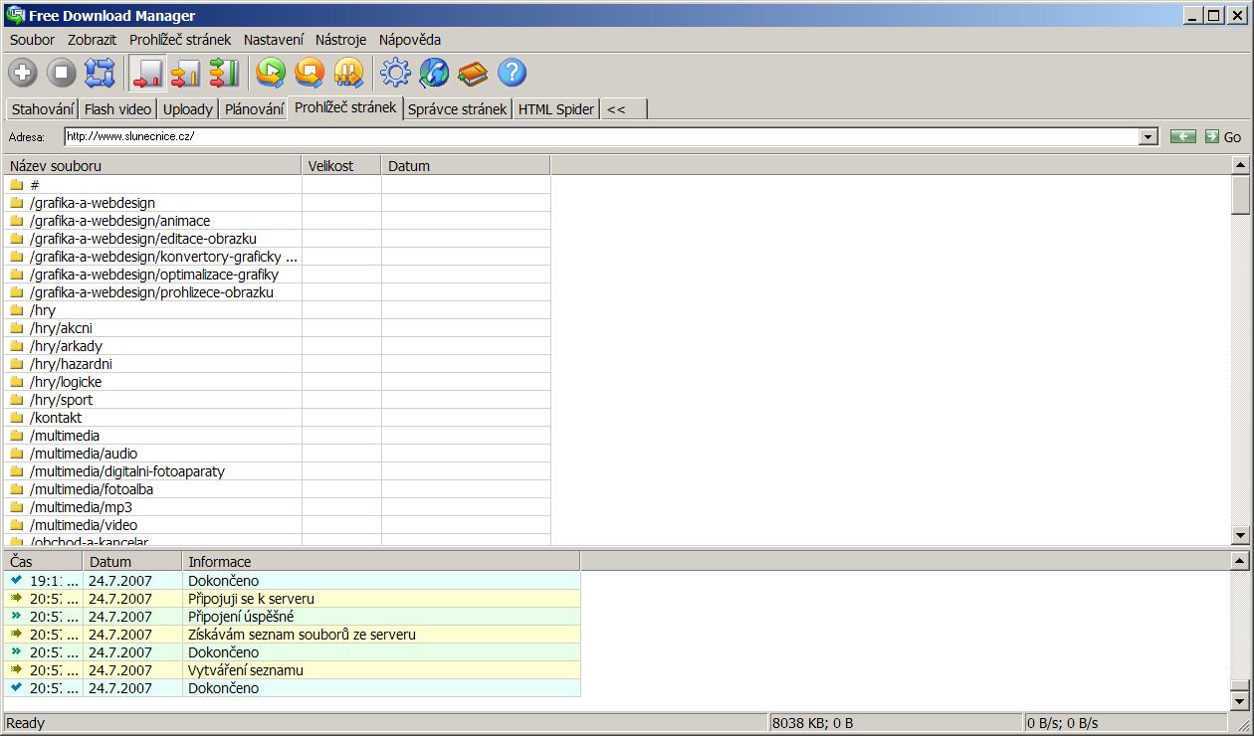Open the Nastavení menu
The width and height of the screenshot is (1254, 736).
pyautogui.click(x=274, y=40)
